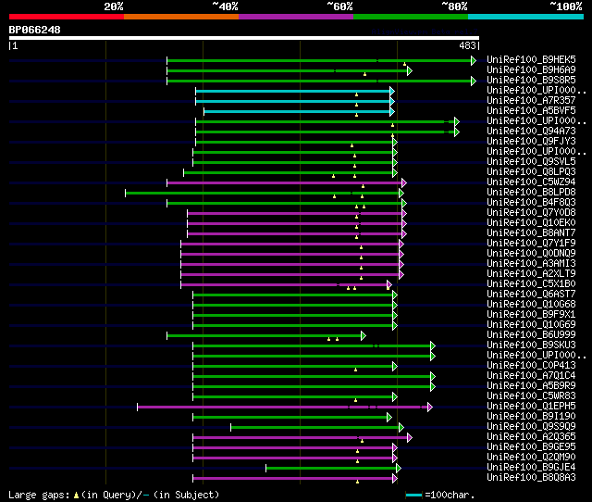Select the UniRef100_C5X1B0 label
Screen dimensions: 592x502
point(531,284)
